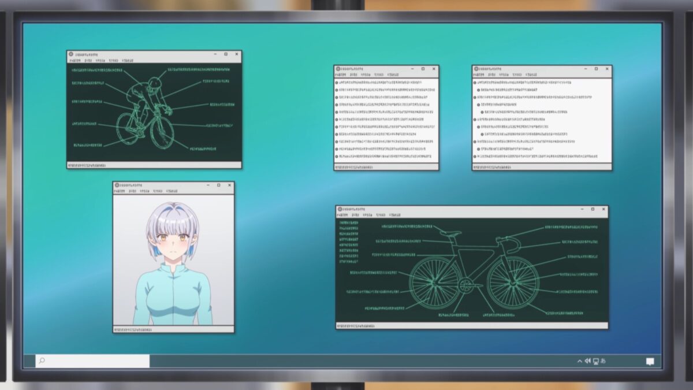Click inside the taskbar search input field
Screen dimensions: 693x390
(92, 361)
